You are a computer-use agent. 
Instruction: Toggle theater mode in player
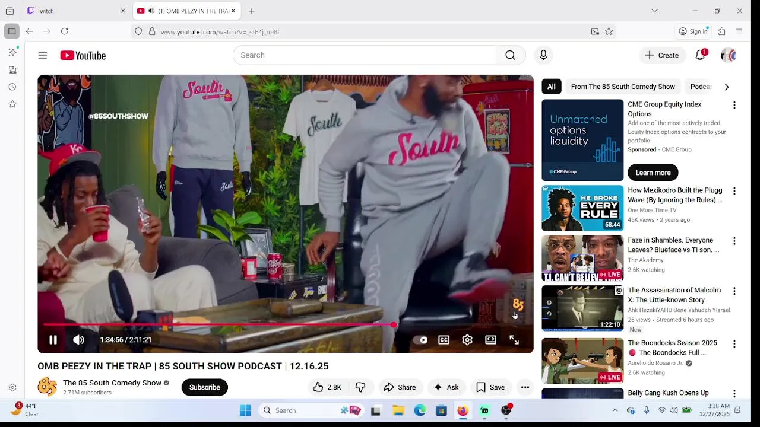coord(490,340)
